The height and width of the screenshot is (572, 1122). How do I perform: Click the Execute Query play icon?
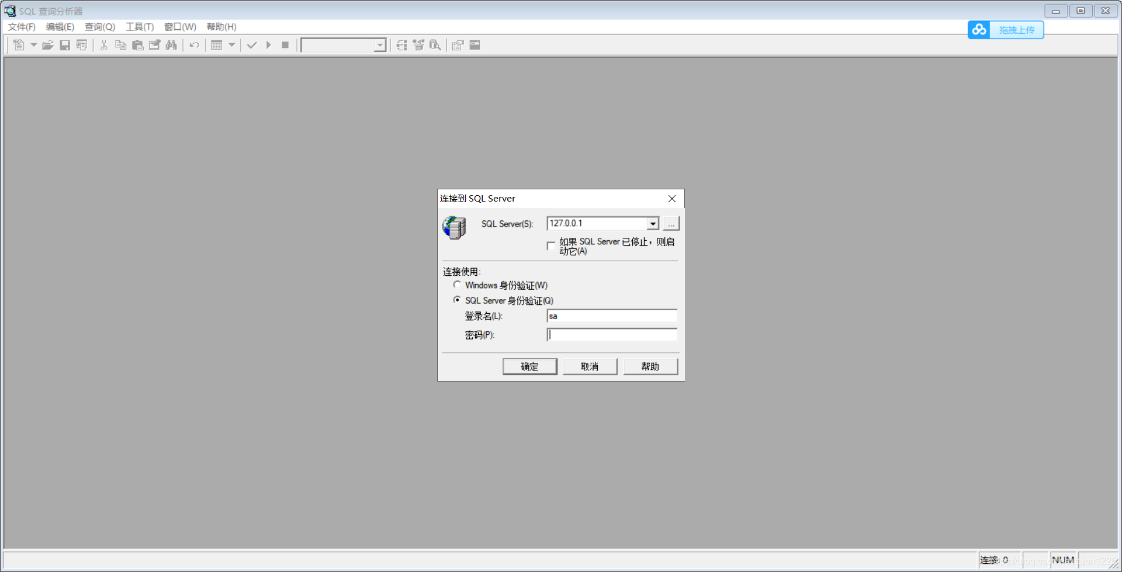tap(268, 45)
